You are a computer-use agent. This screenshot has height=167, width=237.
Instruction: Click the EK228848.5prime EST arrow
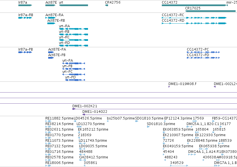[188, 143]
